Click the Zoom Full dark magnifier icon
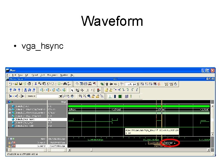The height and width of the screenshot is (168, 224). [x=89, y=96]
